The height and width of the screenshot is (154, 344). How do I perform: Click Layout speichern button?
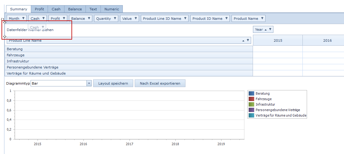click(x=113, y=83)
